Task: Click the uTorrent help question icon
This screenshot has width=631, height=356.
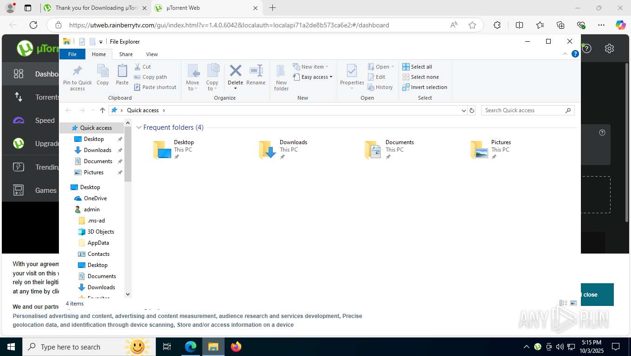Action: pyautogui.click(x=587, y=48)
